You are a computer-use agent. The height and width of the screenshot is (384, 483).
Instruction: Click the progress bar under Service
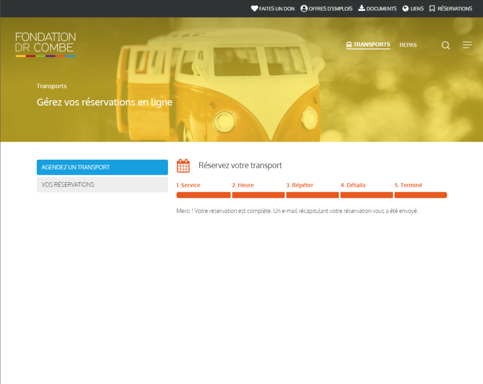pyautogui.click(x=203, y=195)
